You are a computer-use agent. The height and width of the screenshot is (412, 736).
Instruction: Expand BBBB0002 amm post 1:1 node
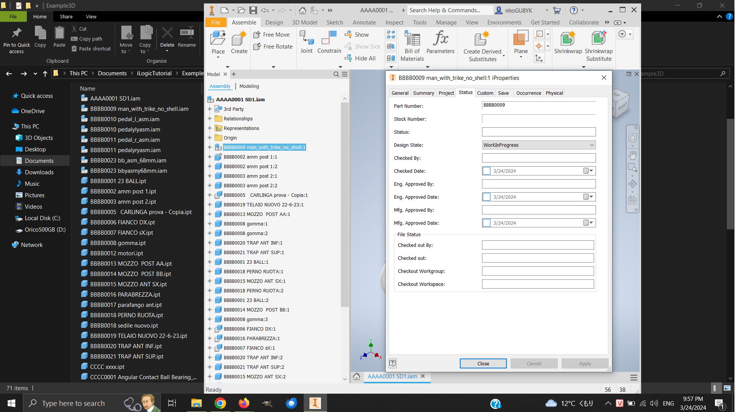coord(210,157)
